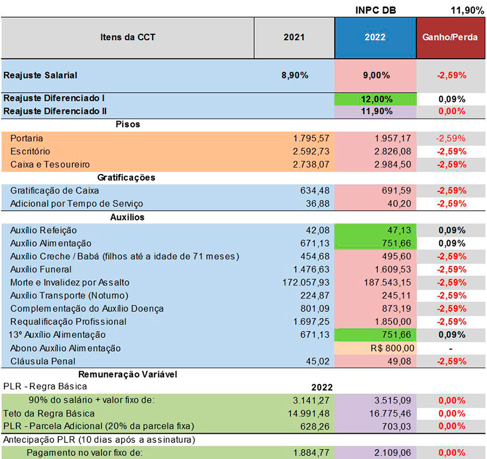The height and width of the screenshot is (459, 487).
Task: Select the Cláusula Penal label
Action: (43, 362)
